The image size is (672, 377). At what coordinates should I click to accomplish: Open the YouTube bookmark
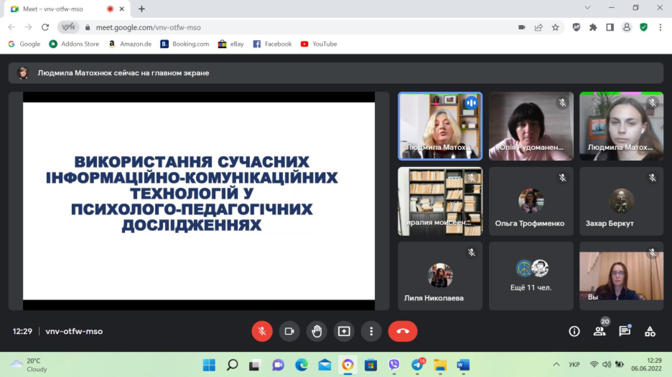click(x=319, y=44)
